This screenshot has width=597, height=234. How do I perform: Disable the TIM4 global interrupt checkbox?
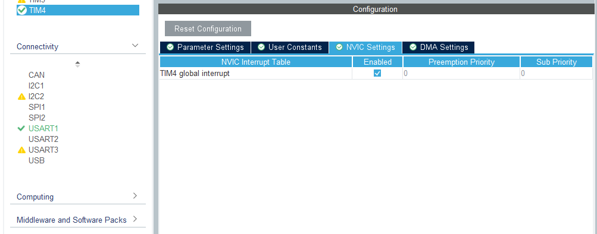point(377,73)
